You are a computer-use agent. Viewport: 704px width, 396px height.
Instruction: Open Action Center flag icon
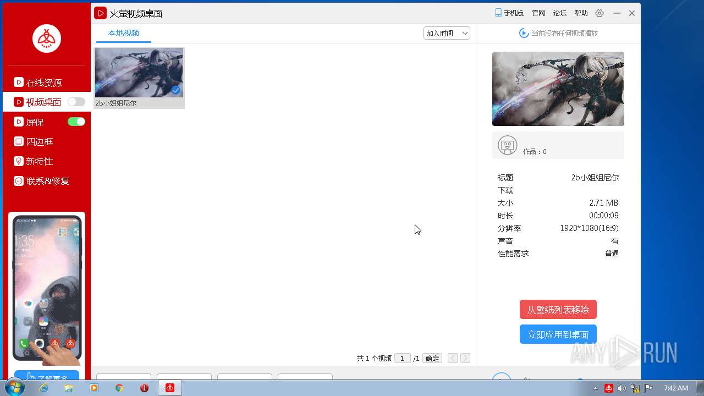(648, 388)
